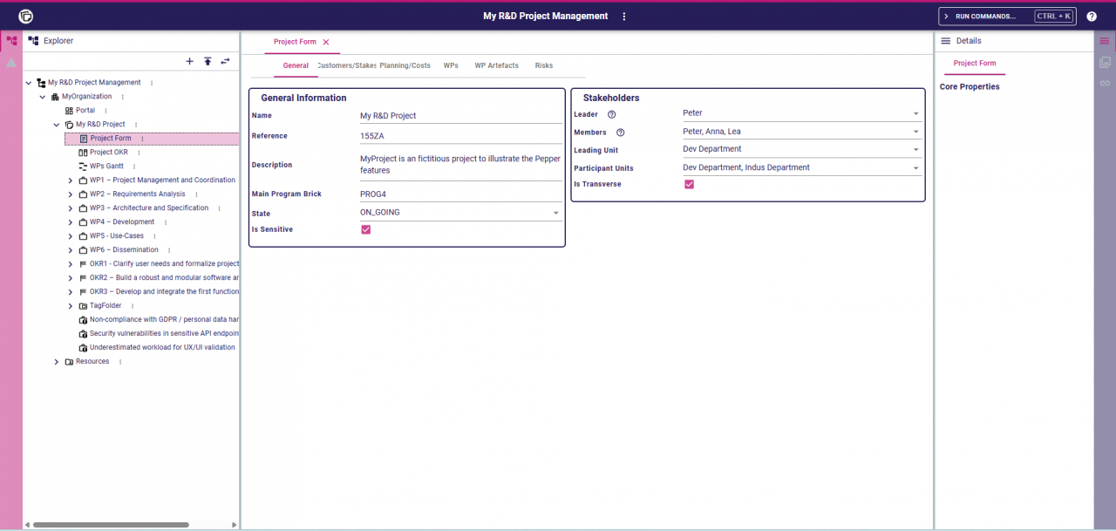Disable the Is Transverse checkbox
Screen dimensions: 1116x531
tap(689, 184)
